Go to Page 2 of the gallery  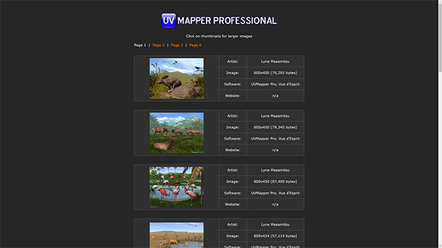[x=158, y=45]
